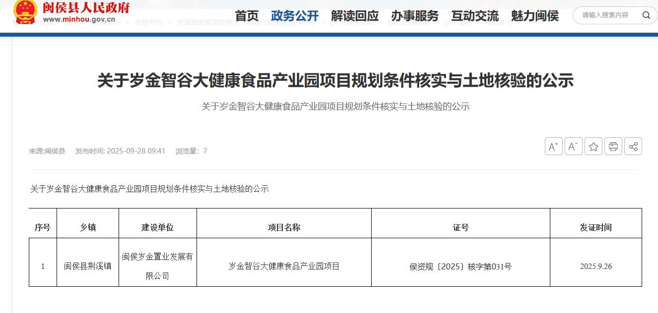658x313 pixels.
Task: Select the 侯资规〔2025〕核字第031号 certificate cell
Action: [460, 266]
